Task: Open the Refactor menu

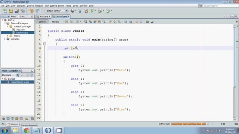Action: click(x=39, y=6)
